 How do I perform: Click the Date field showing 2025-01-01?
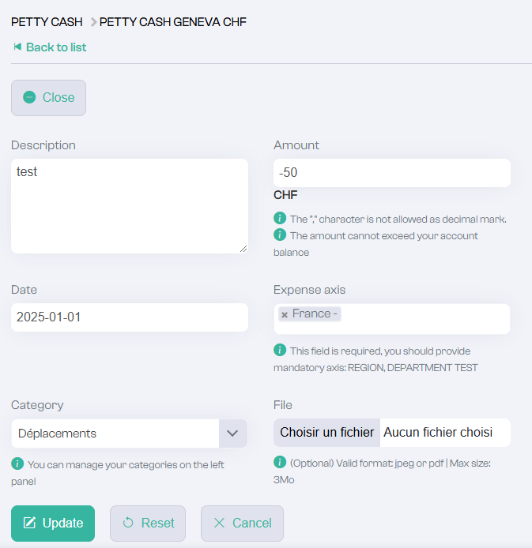(130, 317)
